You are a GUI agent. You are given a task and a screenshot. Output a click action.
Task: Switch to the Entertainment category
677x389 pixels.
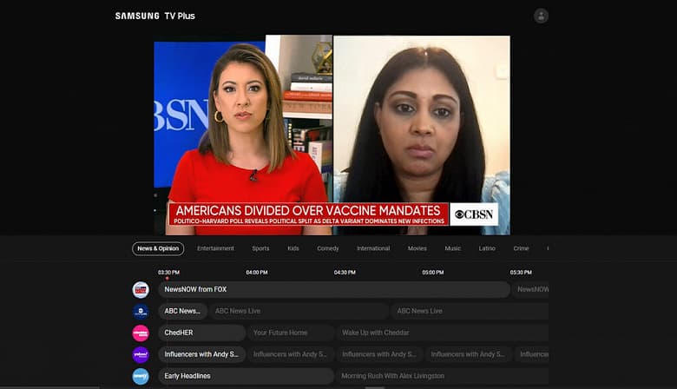point(215,248)
